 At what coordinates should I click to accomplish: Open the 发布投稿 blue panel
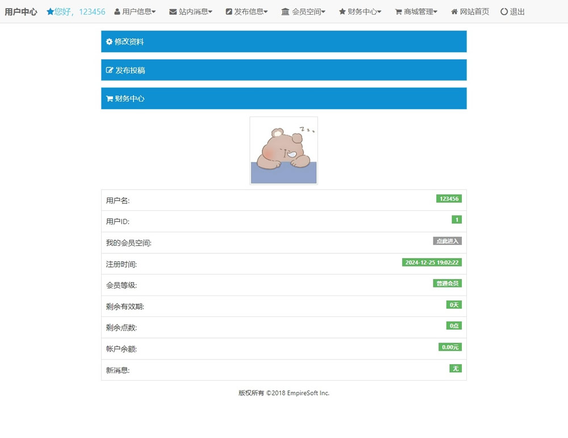coord(283,70)
